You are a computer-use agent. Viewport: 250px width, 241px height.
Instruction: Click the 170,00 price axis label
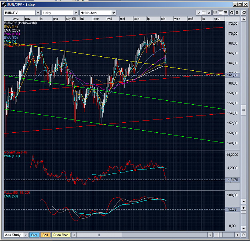pyautogui.click(x=232, y=34)
